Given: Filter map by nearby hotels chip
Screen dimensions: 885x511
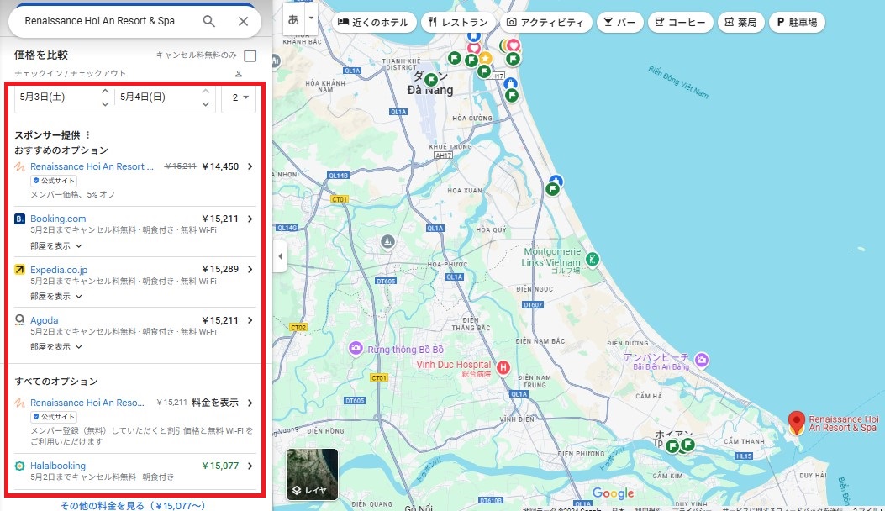Looking at the screenshot, I should 374,22.
